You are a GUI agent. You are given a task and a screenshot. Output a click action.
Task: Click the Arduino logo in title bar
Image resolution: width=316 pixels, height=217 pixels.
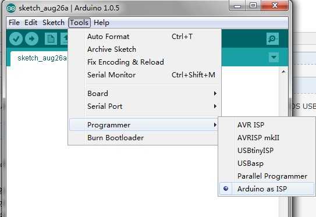11,8
